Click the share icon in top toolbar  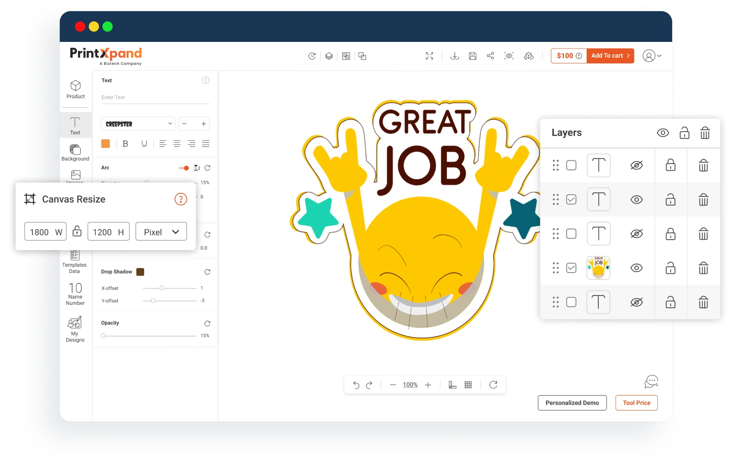[490, 56]
